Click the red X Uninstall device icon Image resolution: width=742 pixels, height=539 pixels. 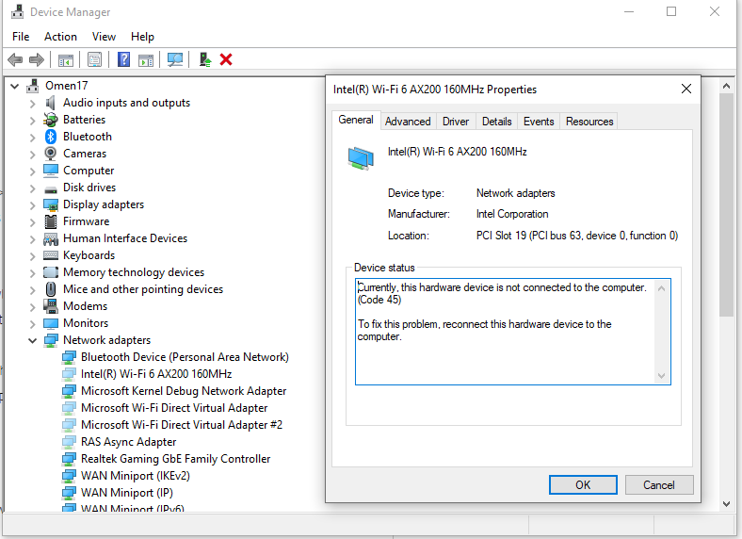pyautogui.click(x=226, y=59)
